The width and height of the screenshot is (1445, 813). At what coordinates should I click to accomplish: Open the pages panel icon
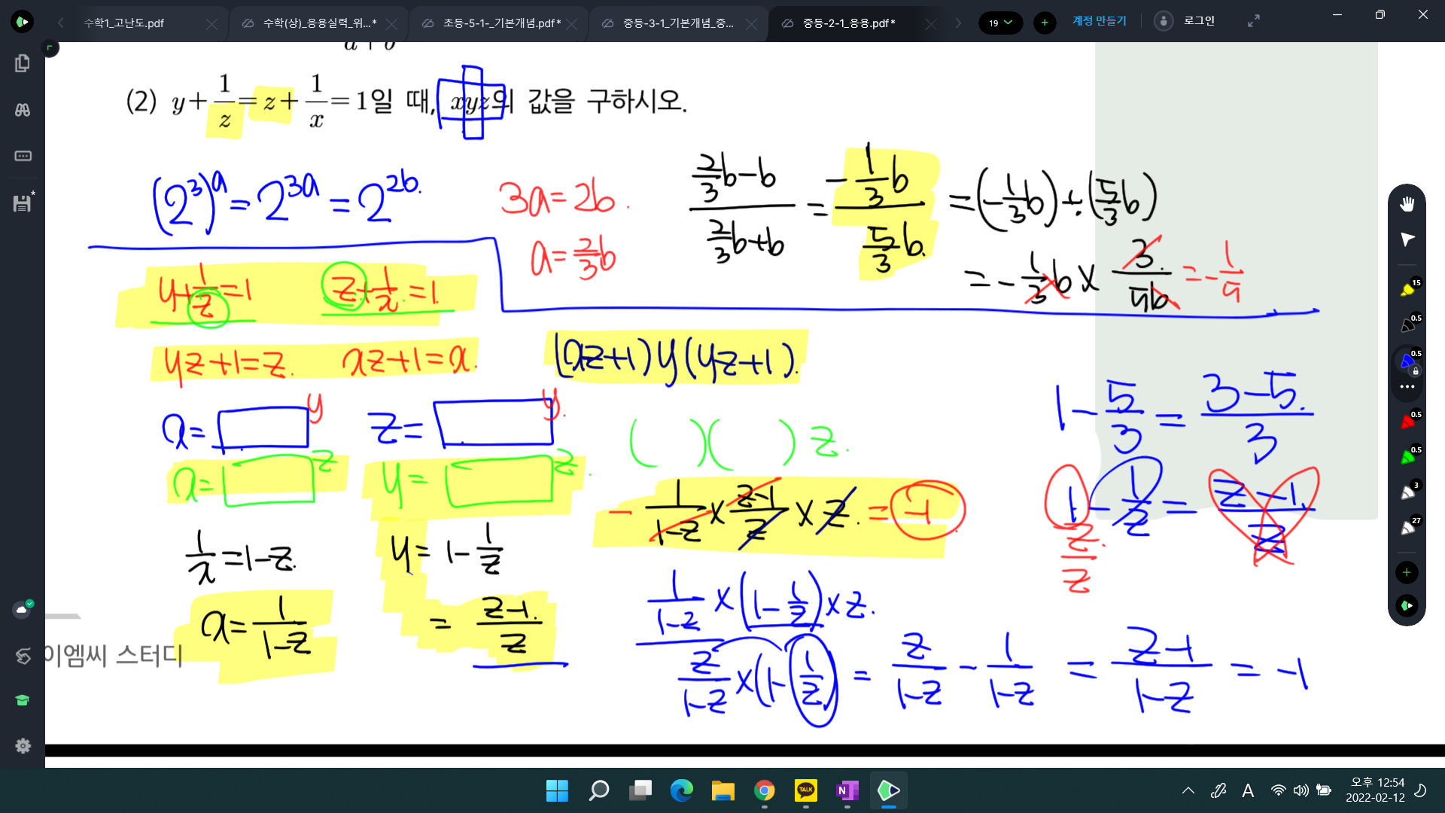tap(23, 63)
